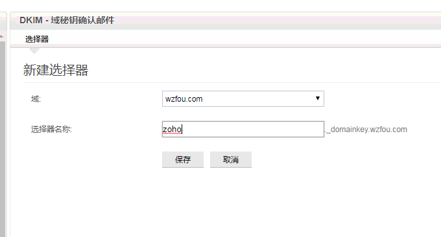Open the wzfou.com domain dropdown
The height and width of the screenshot is (237, 441).
coord(243,99)
